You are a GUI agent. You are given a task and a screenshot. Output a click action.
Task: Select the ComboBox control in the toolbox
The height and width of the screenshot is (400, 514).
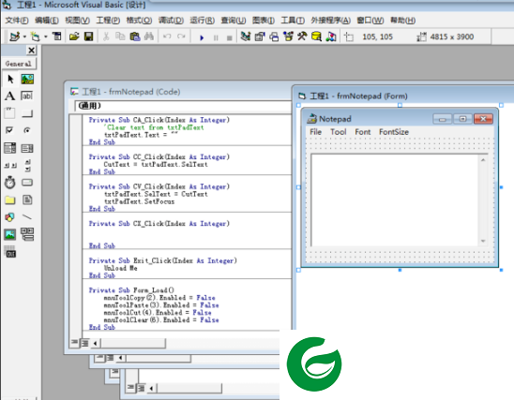[x=9, y=148]
